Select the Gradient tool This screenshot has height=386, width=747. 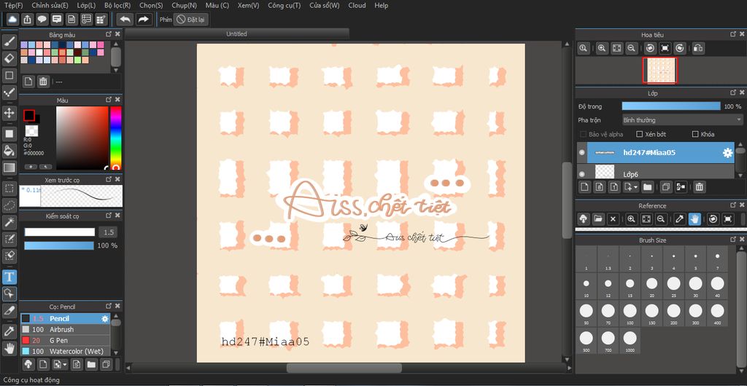9,168
